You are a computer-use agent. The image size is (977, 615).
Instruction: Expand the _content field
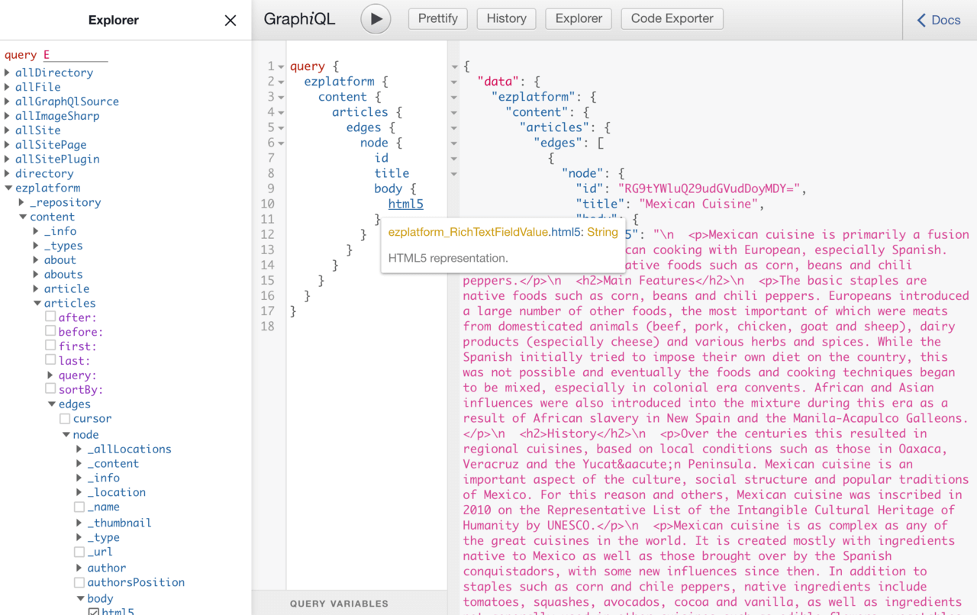(79, 464)
